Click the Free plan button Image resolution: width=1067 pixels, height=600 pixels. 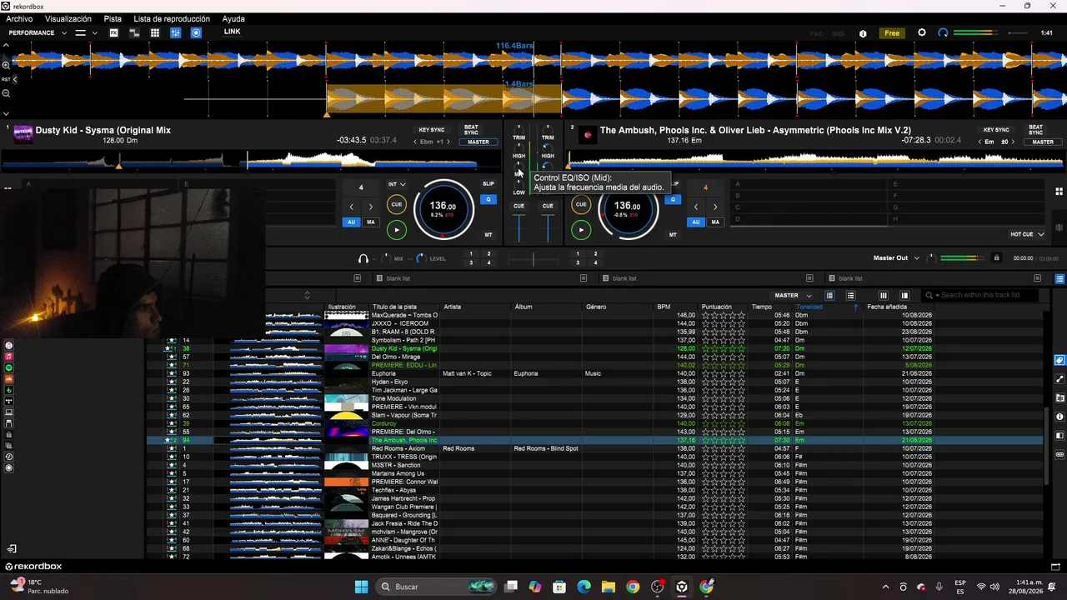point(892,33)
